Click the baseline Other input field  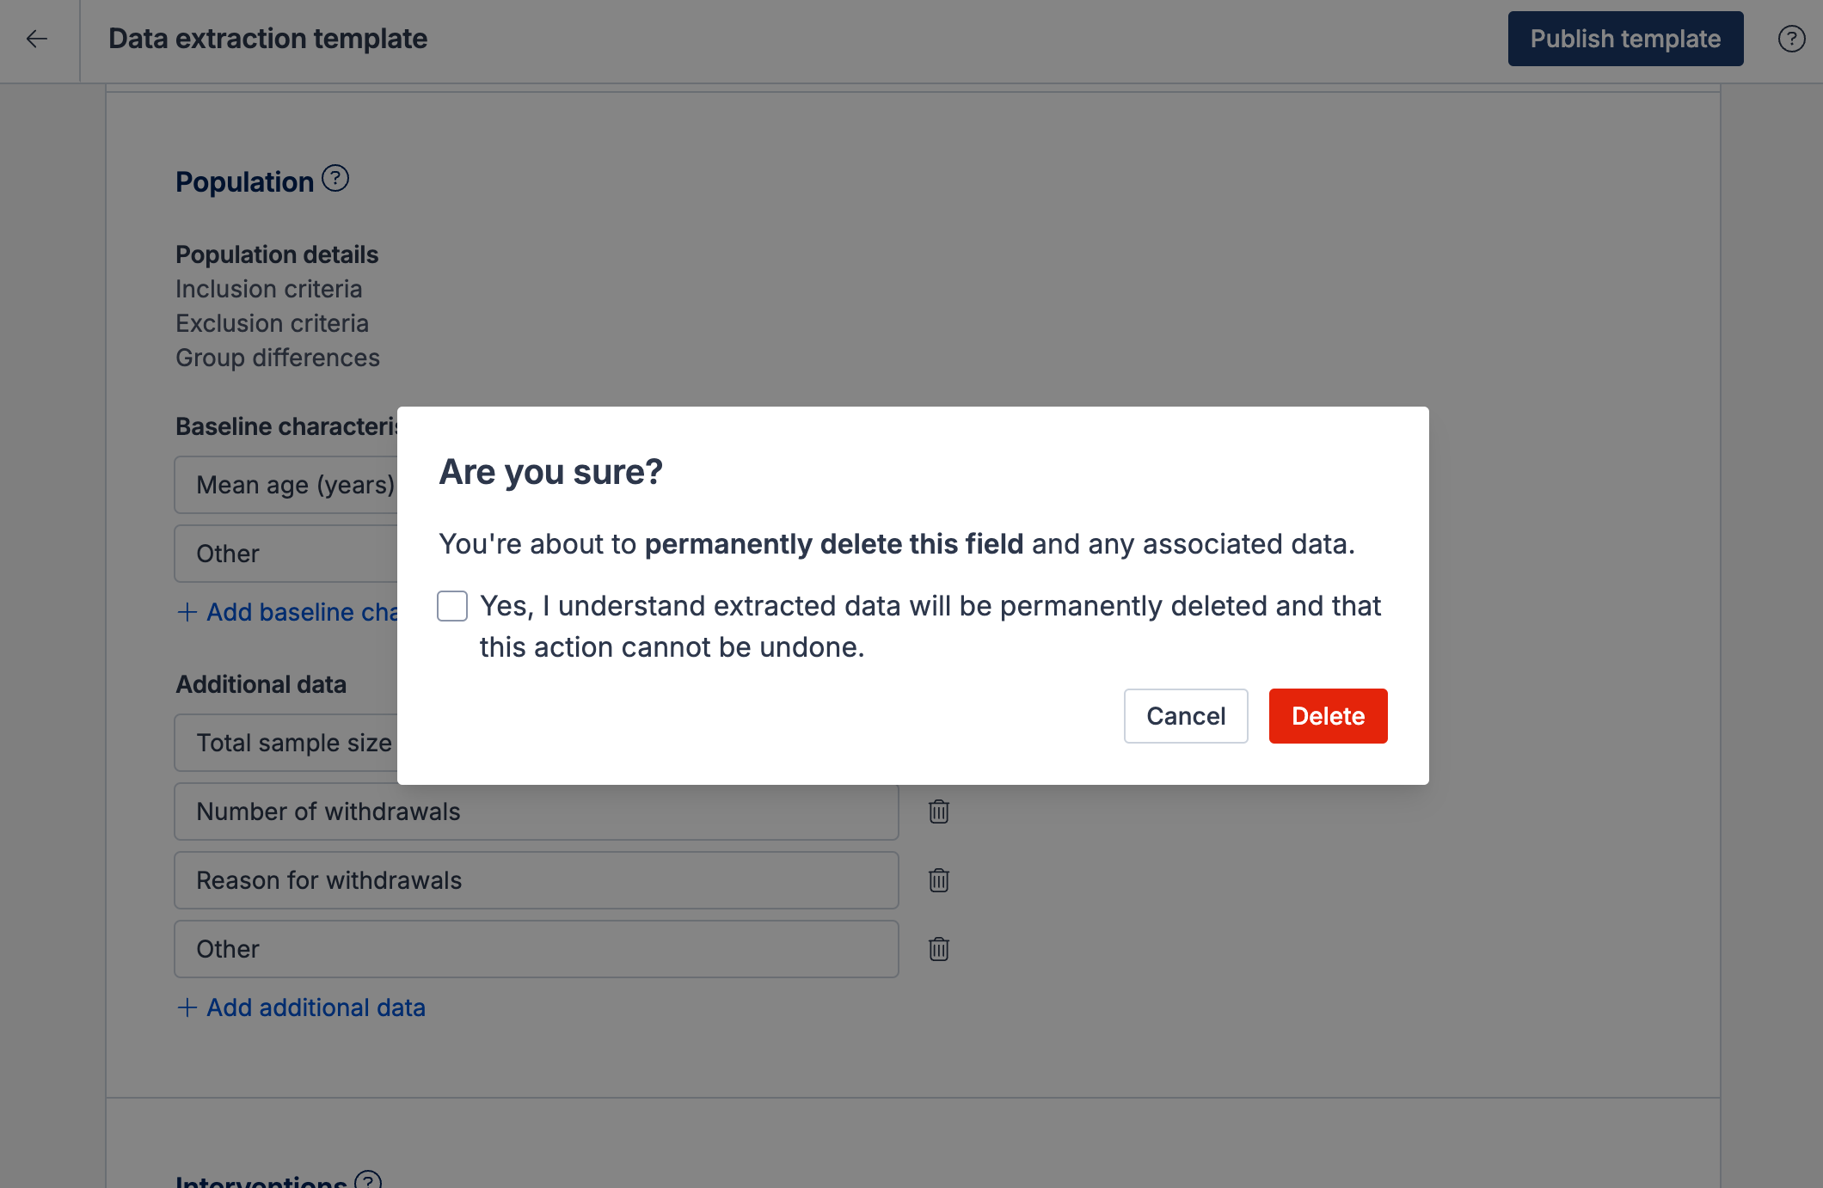click(x=284, y=554)
